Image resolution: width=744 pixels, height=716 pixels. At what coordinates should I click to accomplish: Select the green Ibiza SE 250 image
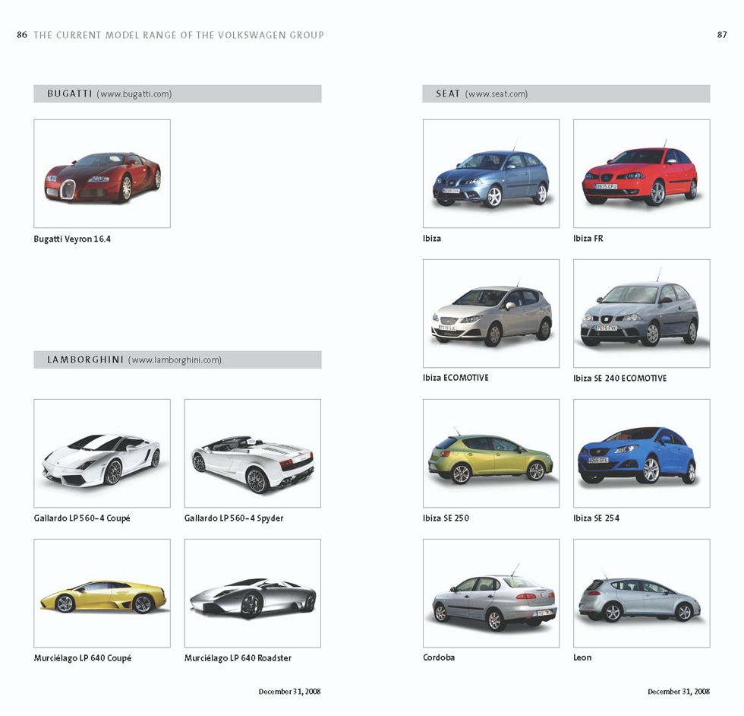pyautogui.click(x=490, y=454)
